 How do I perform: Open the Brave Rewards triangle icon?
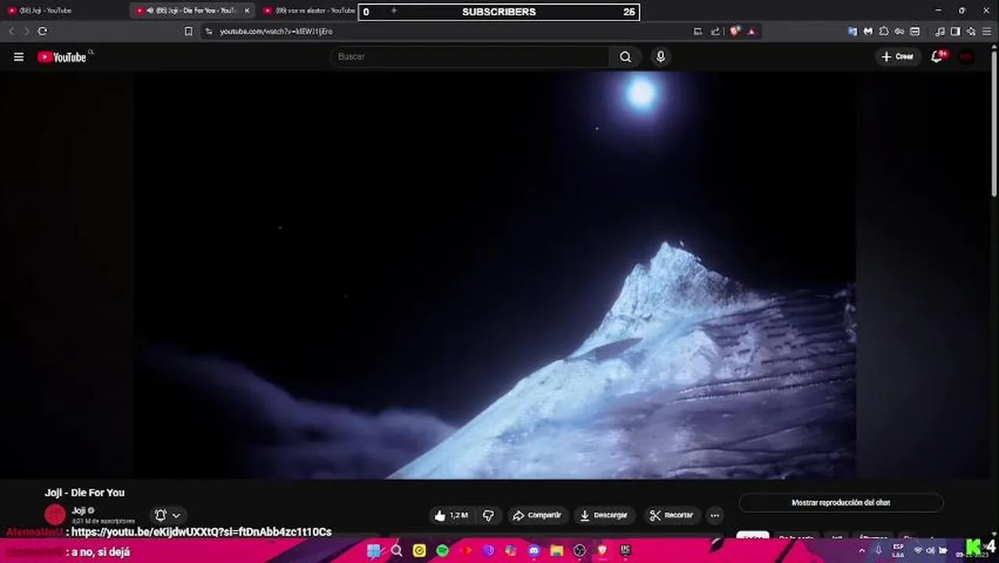pyautogui.click(x=751, y=31)
